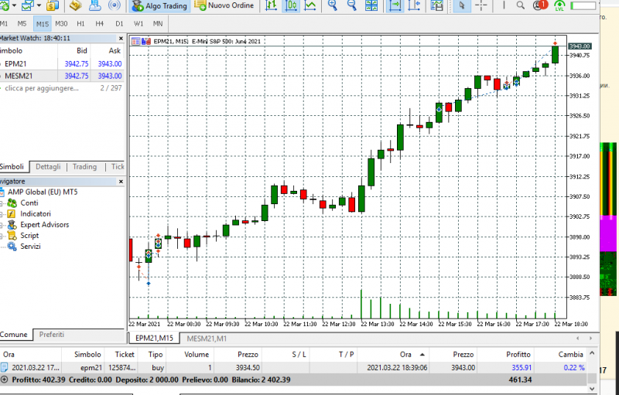Switch chart to candlestick style
Screen dimensions: 619x395
(x=291, y=5)
